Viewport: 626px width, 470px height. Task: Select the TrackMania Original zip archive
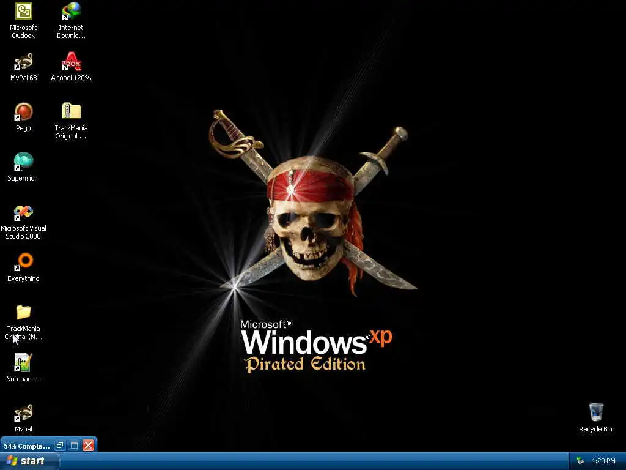(x=71, y=111)
